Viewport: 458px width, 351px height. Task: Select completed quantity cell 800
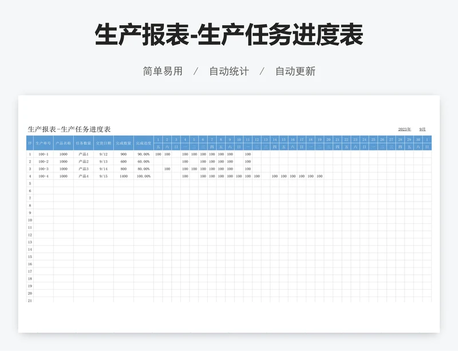coord(124,169)
